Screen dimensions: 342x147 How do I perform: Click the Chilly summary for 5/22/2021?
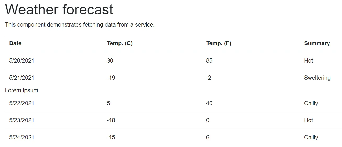[x=311, y=103]
